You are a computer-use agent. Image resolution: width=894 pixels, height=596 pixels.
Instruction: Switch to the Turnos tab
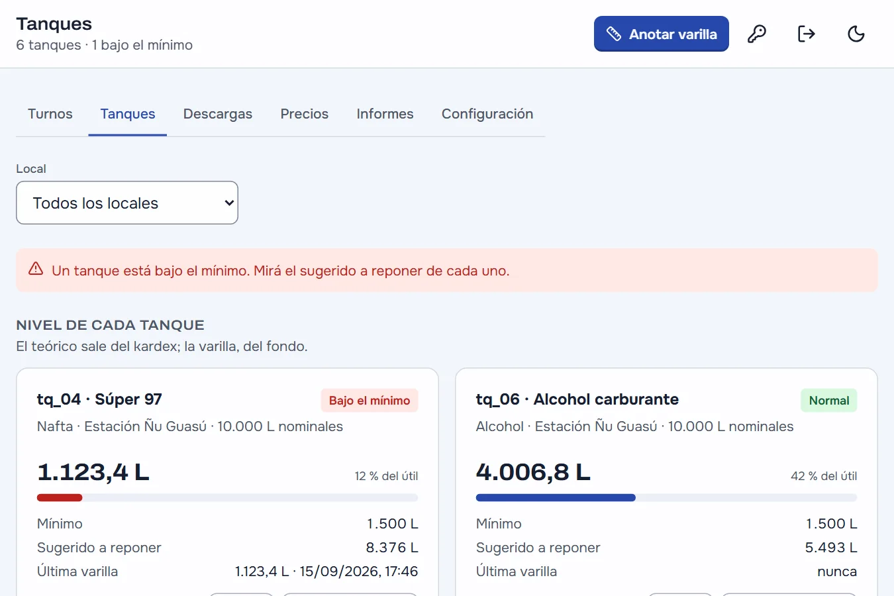point(50,114)
